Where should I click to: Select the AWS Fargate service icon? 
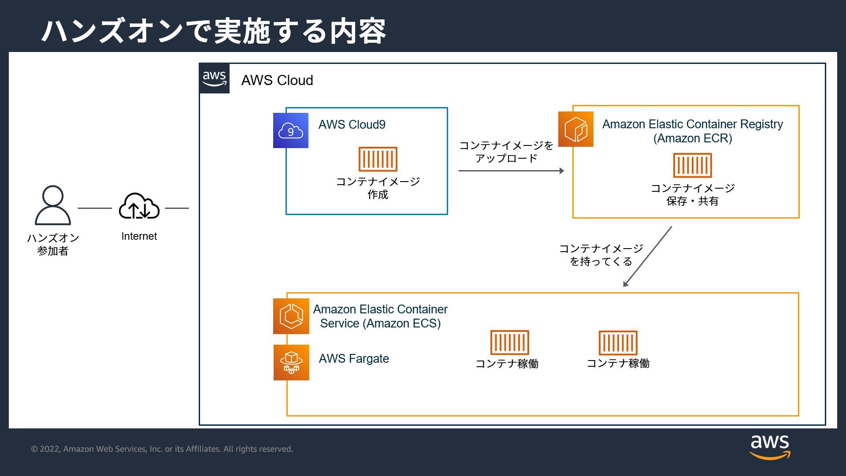coord(291,362)
